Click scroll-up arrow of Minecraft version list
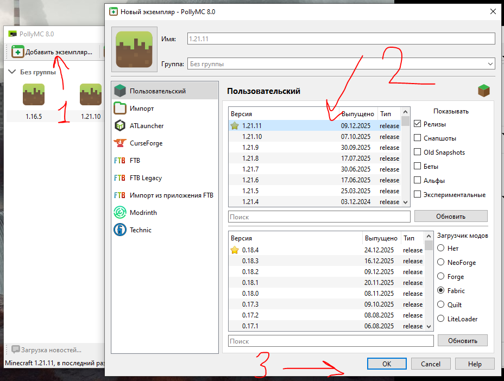 point(405,112)
